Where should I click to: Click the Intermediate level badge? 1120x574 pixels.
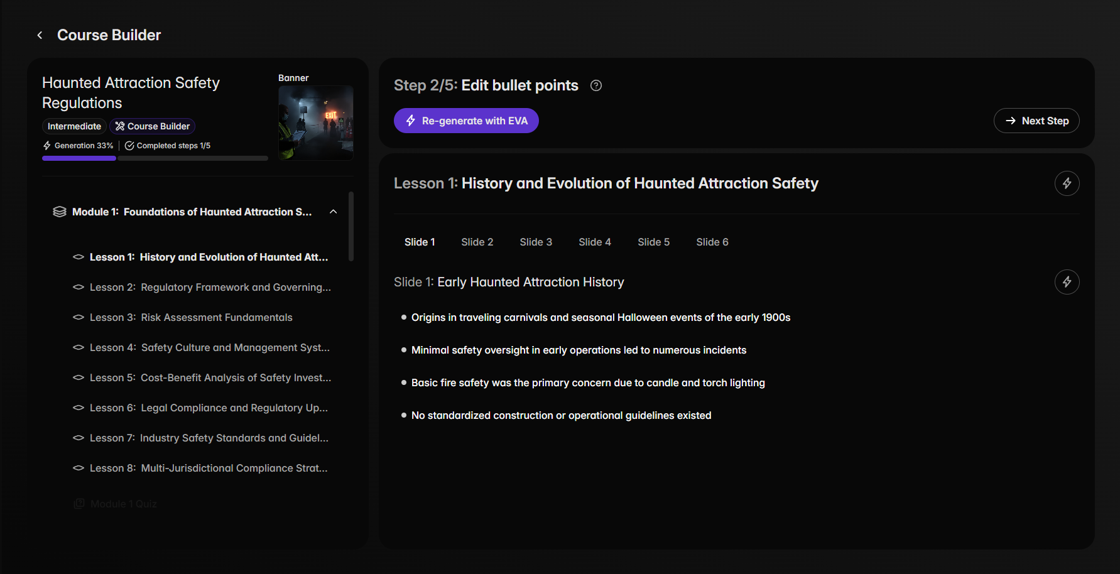[x=74, y=126]
